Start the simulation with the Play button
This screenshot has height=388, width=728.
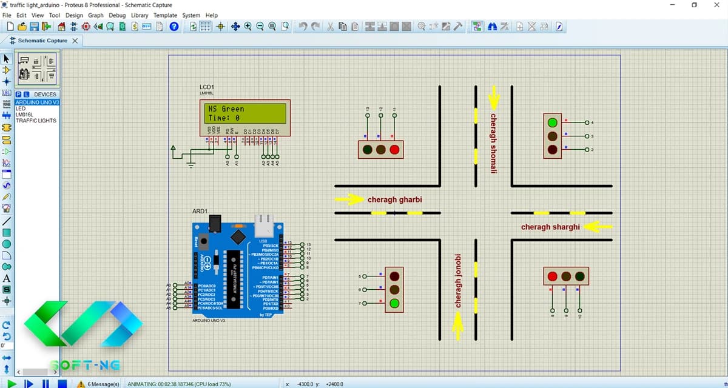coord(12,383)
